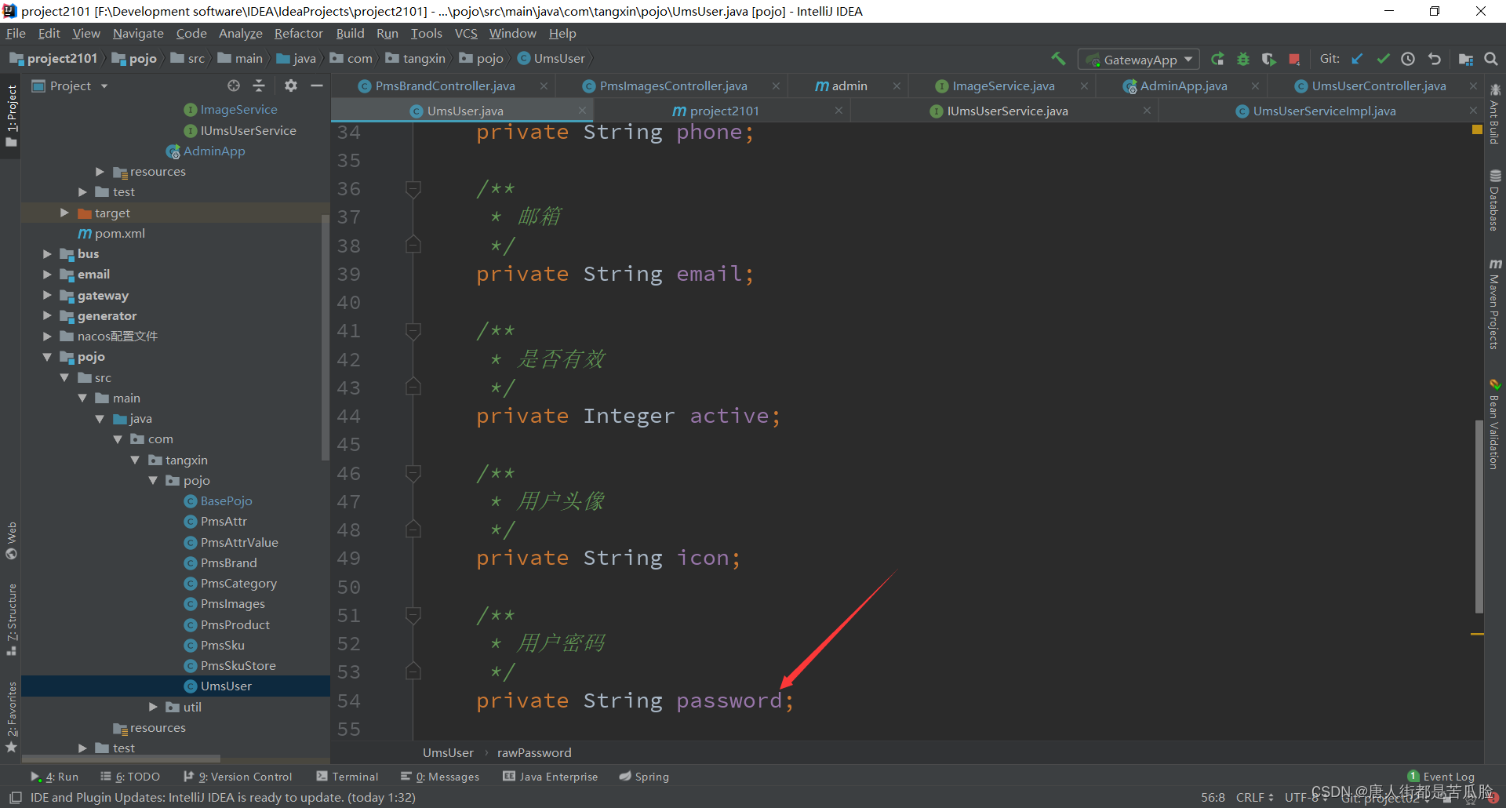Open the GatewayApp run configuration dropdown

pos(1140,60)
